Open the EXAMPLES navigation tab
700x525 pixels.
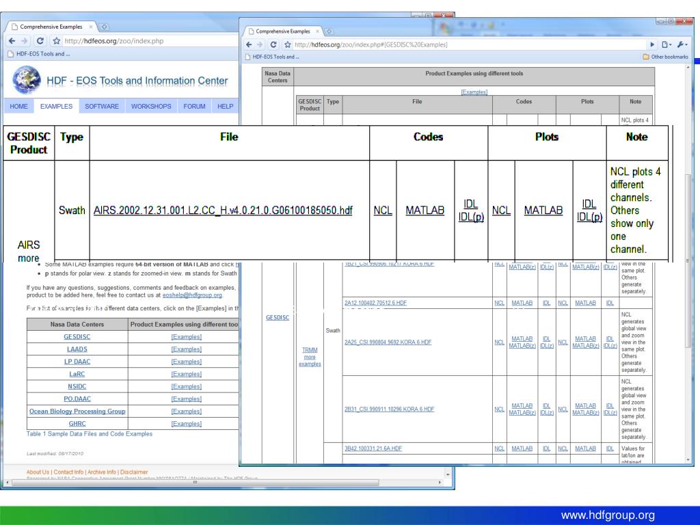56,106
